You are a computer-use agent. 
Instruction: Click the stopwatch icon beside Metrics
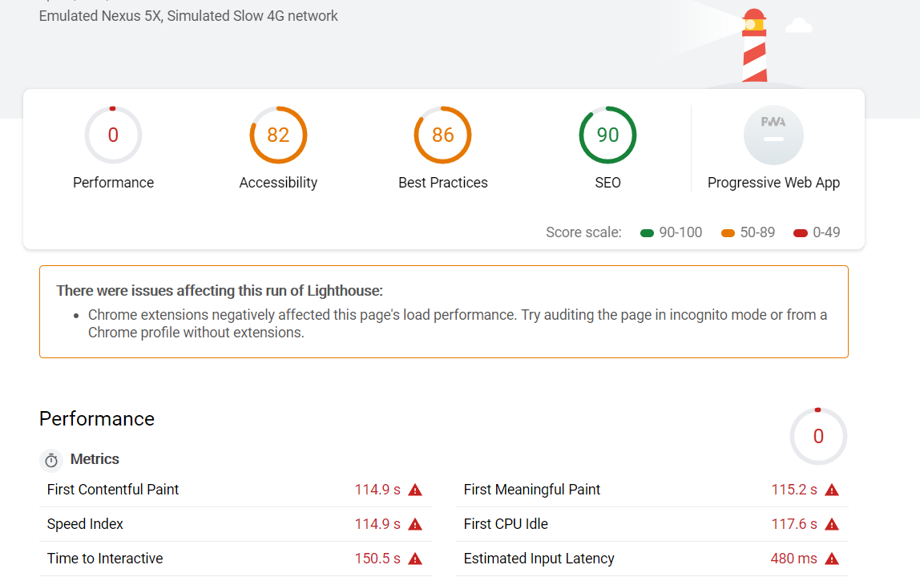point(51,460)
